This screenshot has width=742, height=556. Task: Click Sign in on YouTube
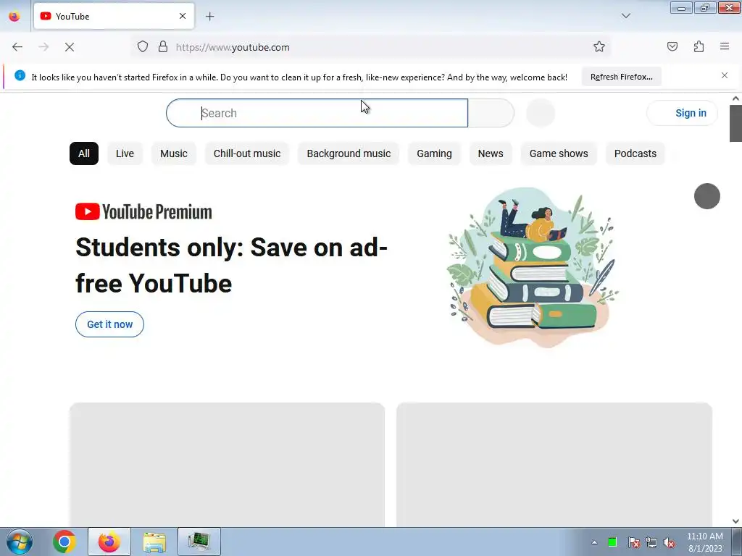click(x=682, y=113)
